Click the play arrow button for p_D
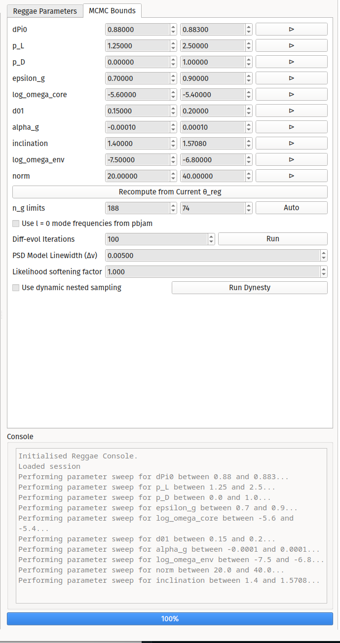The width and height of the screenshot is (340, 643). [291, 62]
